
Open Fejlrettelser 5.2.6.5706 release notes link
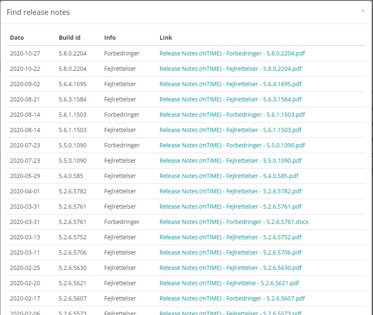coord(230,252)
